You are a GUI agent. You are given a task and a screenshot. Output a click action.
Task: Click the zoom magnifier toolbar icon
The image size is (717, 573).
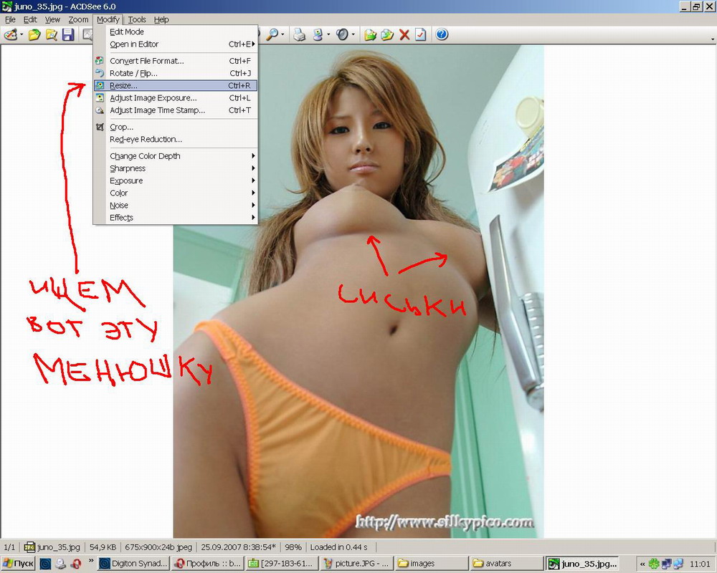[272, 34]
